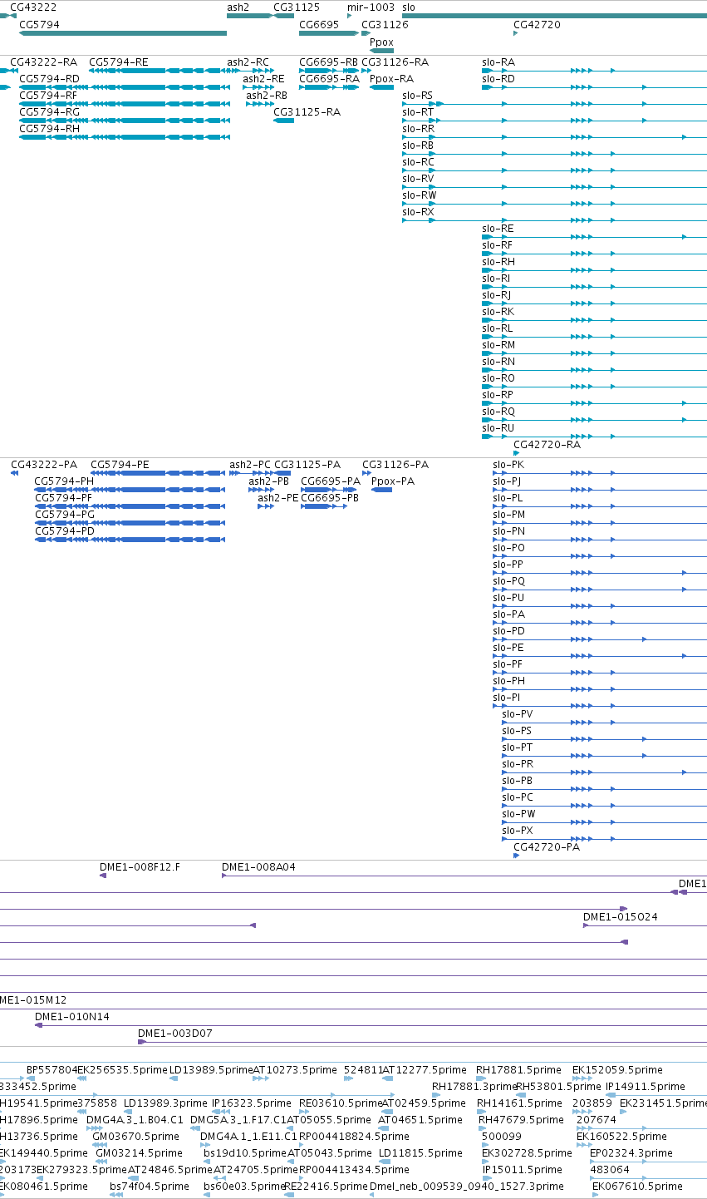The height and width of the screenshot is (1199, 707).
Task: Select the RH53801.5prime EST label
Action: click(558, 1087)
